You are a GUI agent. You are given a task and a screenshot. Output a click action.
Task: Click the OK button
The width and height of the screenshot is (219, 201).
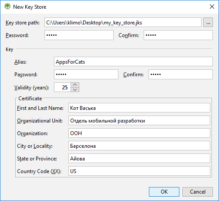pyautogui.click(x=164, y=192)
